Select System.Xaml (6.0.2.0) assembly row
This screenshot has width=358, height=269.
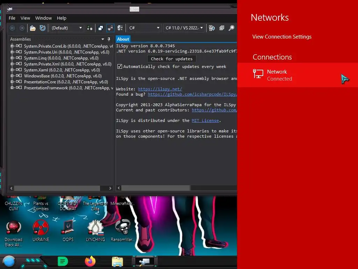point(62,70)
